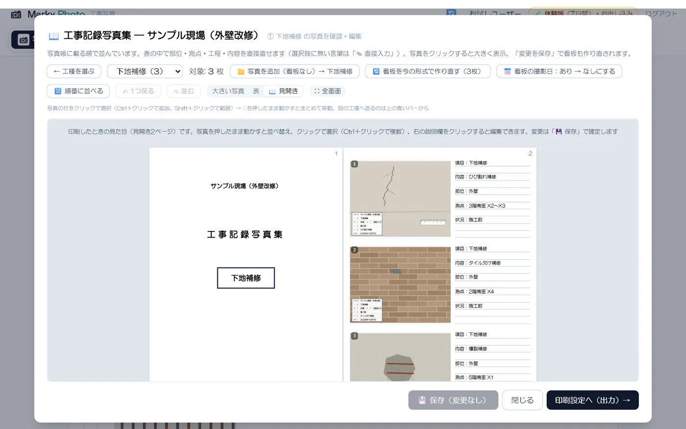This screenshot has width=686, height=429.
Task: Edit 状況：施工前 field of photo 1
Action: 492,220
